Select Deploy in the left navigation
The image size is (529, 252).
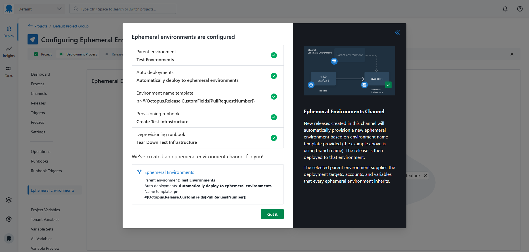9,32
